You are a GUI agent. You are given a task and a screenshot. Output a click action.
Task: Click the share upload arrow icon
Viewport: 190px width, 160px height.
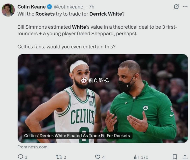pos(185,157)
